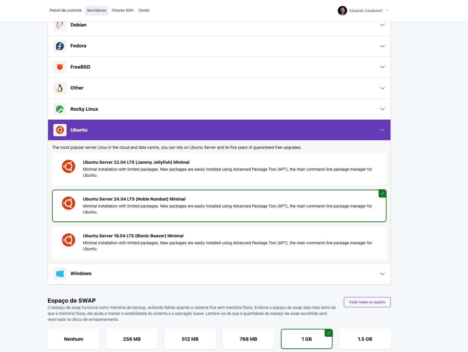
Task: Go to Chaves SSH tab
Action: tap(123, 11)
